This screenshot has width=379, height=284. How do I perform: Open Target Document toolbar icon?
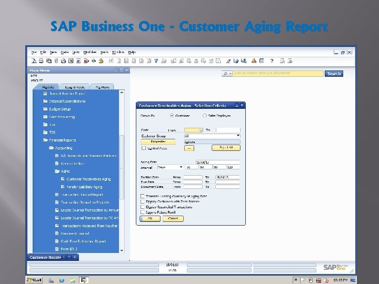[181, 61]
